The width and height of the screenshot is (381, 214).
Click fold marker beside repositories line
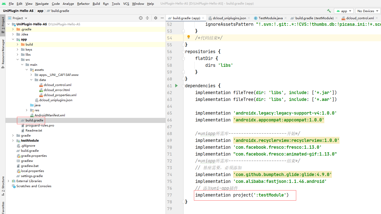[183, 52]
